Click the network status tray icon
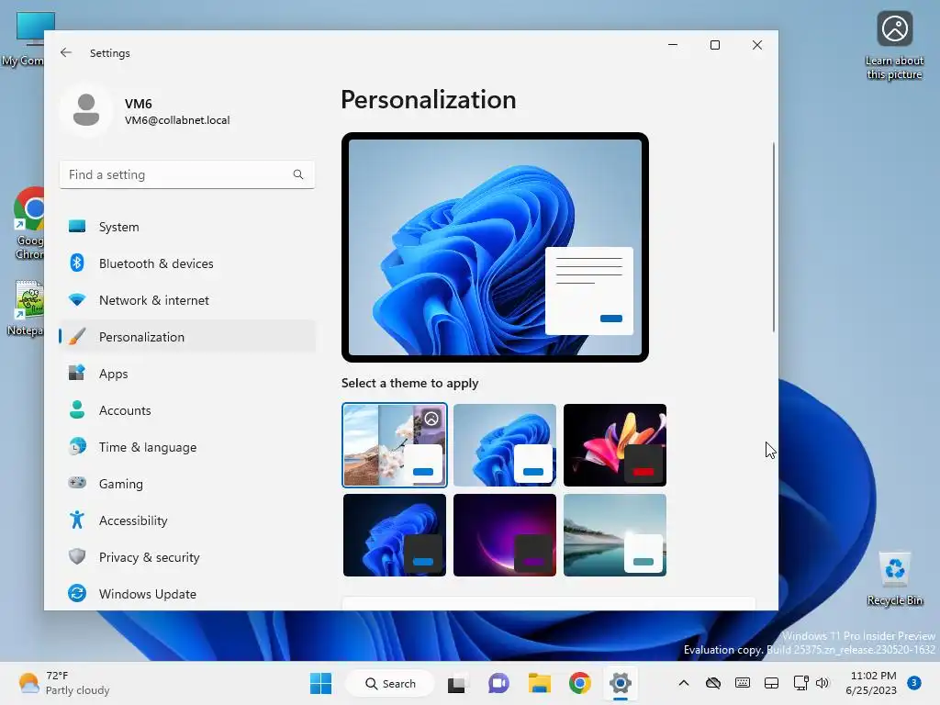 (800, 683)
